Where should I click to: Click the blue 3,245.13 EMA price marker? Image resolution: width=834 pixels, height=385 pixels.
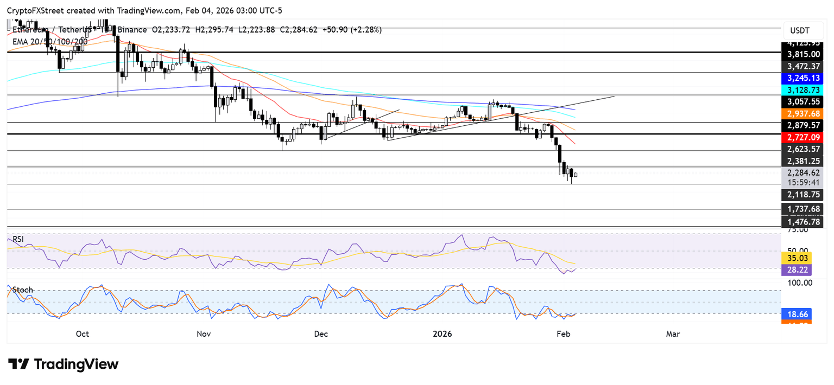pyautogui.click(x=803, y=78)
